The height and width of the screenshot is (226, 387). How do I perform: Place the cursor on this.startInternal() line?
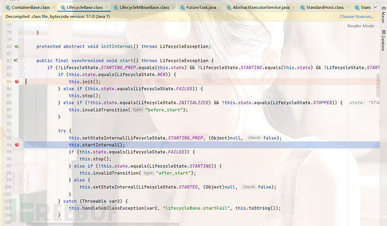point(96,145)
